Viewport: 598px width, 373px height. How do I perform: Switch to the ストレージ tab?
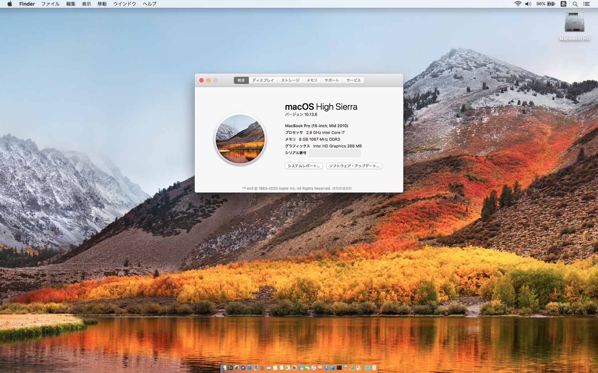(290, 80)
